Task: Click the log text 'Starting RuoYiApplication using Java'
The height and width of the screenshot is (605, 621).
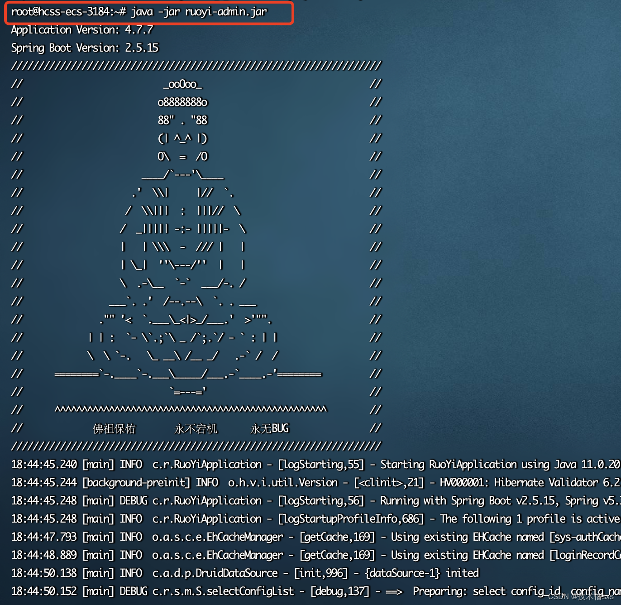Action: 478,465
